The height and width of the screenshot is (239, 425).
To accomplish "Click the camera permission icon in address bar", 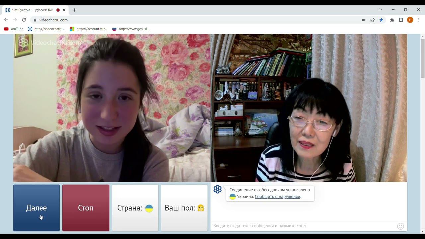I will (x=364, y=20).
